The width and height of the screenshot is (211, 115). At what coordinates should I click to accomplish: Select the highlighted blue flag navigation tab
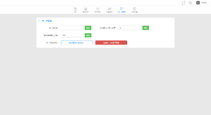coord(122,10)
